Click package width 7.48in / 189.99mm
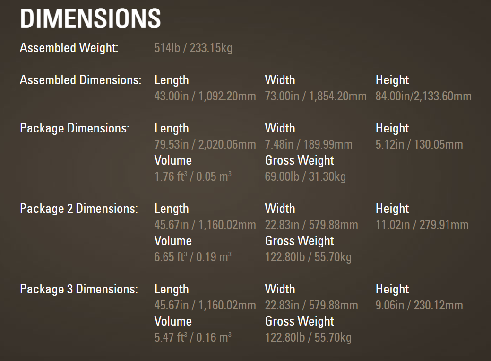Image resolution: width=491 pixels, height=361 pixels. pyautogui.click(x=309, y=144)
